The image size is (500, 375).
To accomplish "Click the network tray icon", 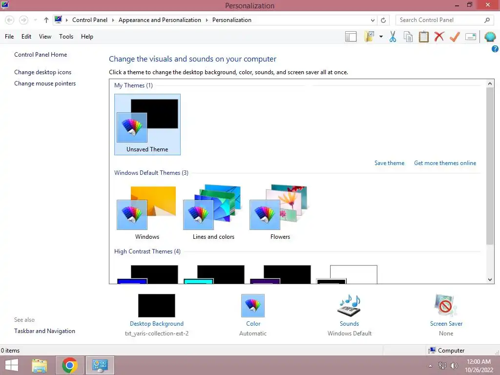I will pos(442,366).
